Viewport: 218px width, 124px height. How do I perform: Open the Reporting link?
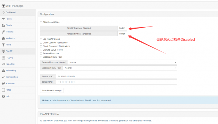(x=10, y=64)
